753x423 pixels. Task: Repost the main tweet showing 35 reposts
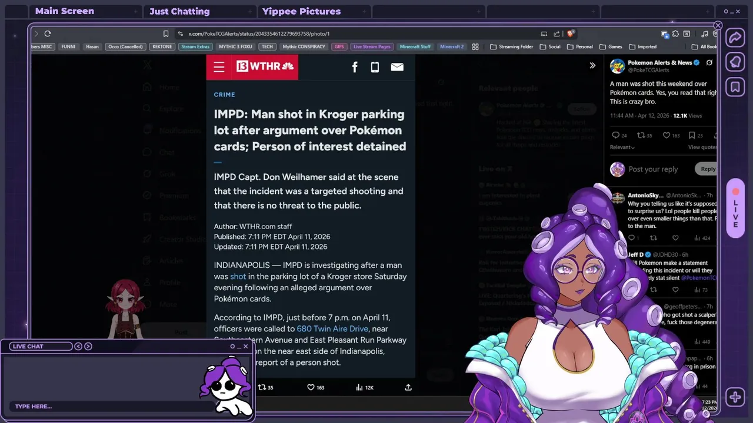tap(641, 135)
